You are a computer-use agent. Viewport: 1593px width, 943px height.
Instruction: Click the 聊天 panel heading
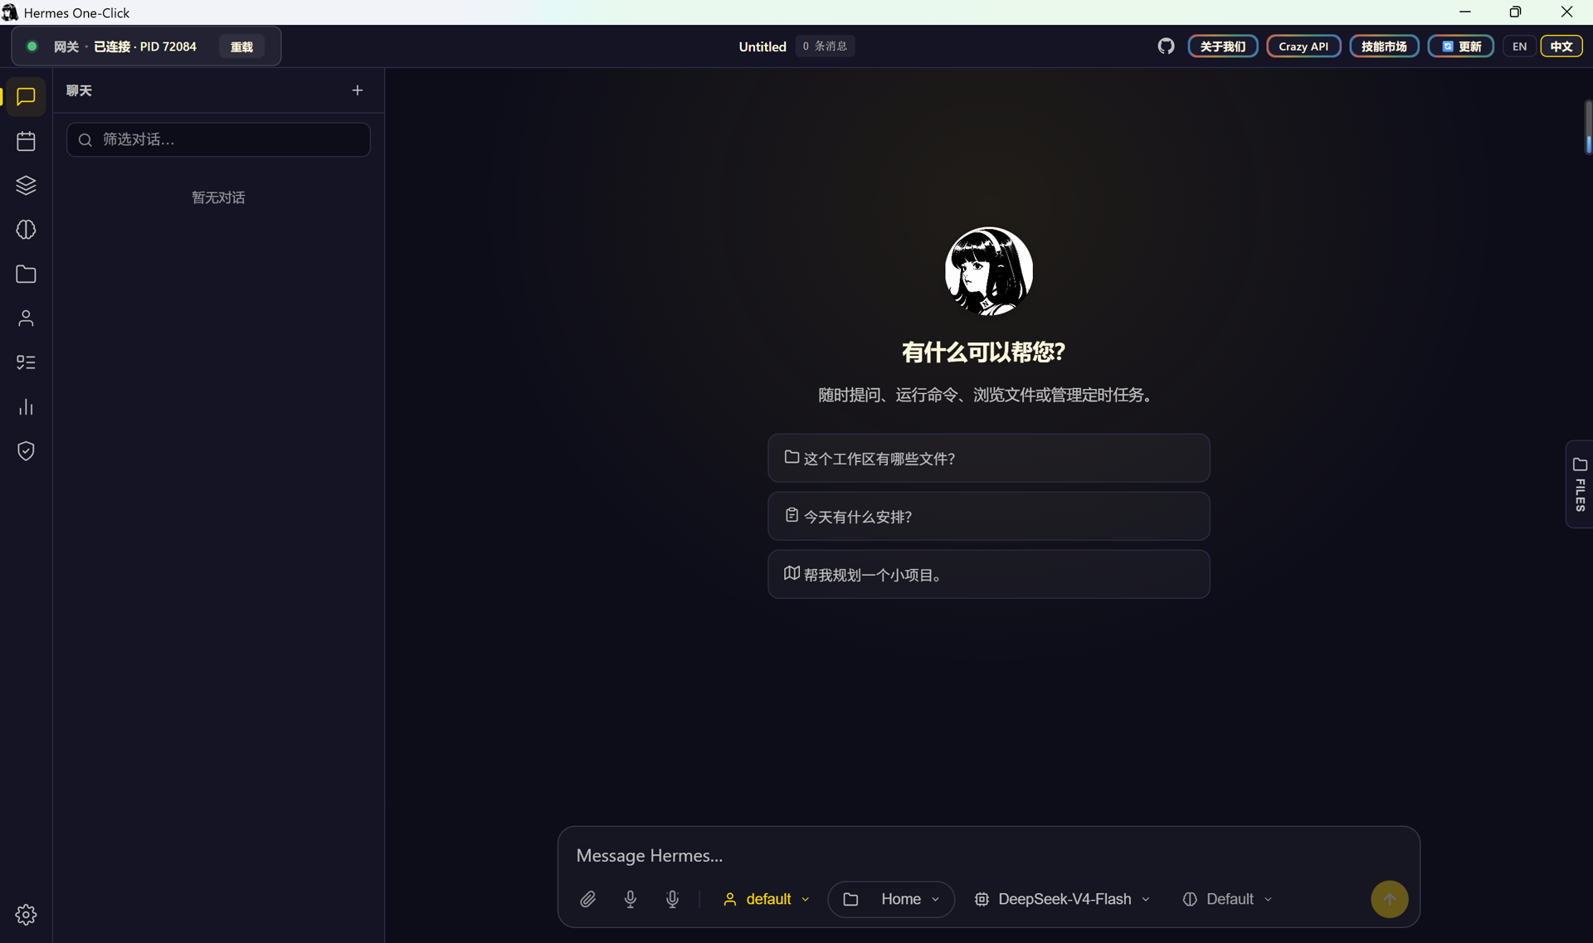click(79, 90)
